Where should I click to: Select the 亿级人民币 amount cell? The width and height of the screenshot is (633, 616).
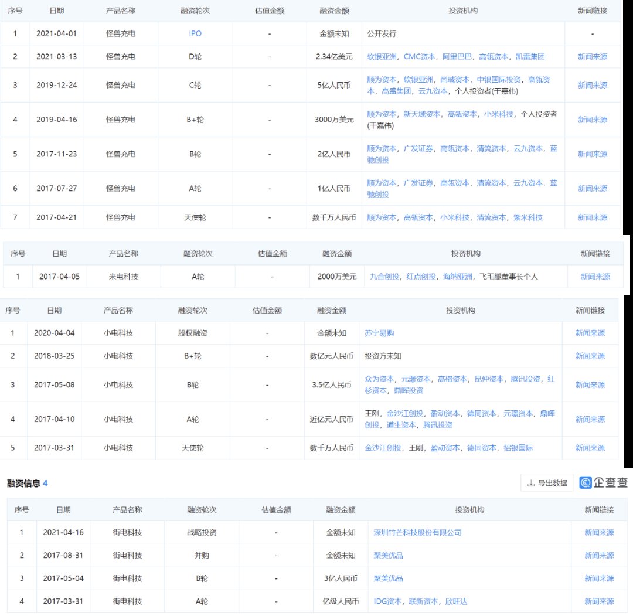click(x=341, y=601)
